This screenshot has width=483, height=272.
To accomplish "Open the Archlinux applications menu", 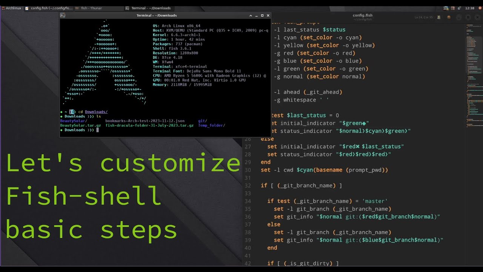I will (x=11, y=8).
